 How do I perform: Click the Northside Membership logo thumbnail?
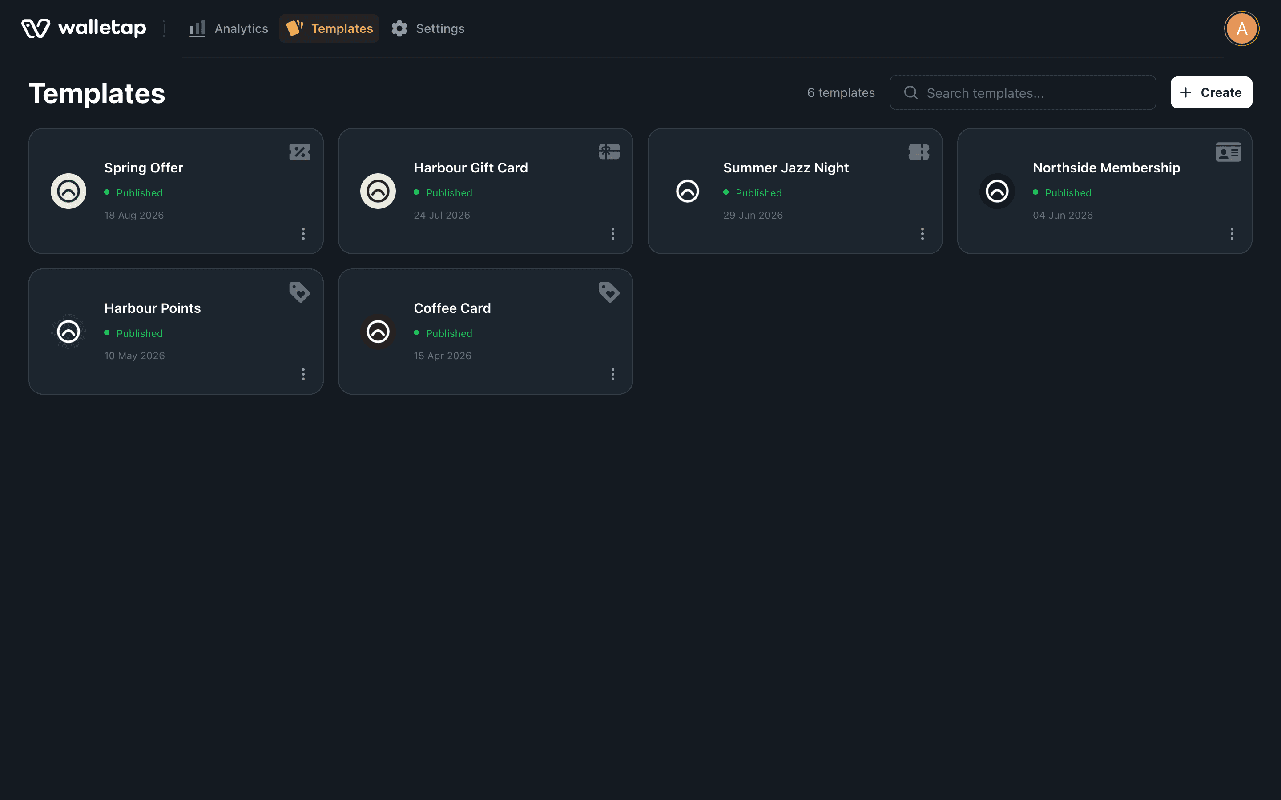click(x=997, y=191)
